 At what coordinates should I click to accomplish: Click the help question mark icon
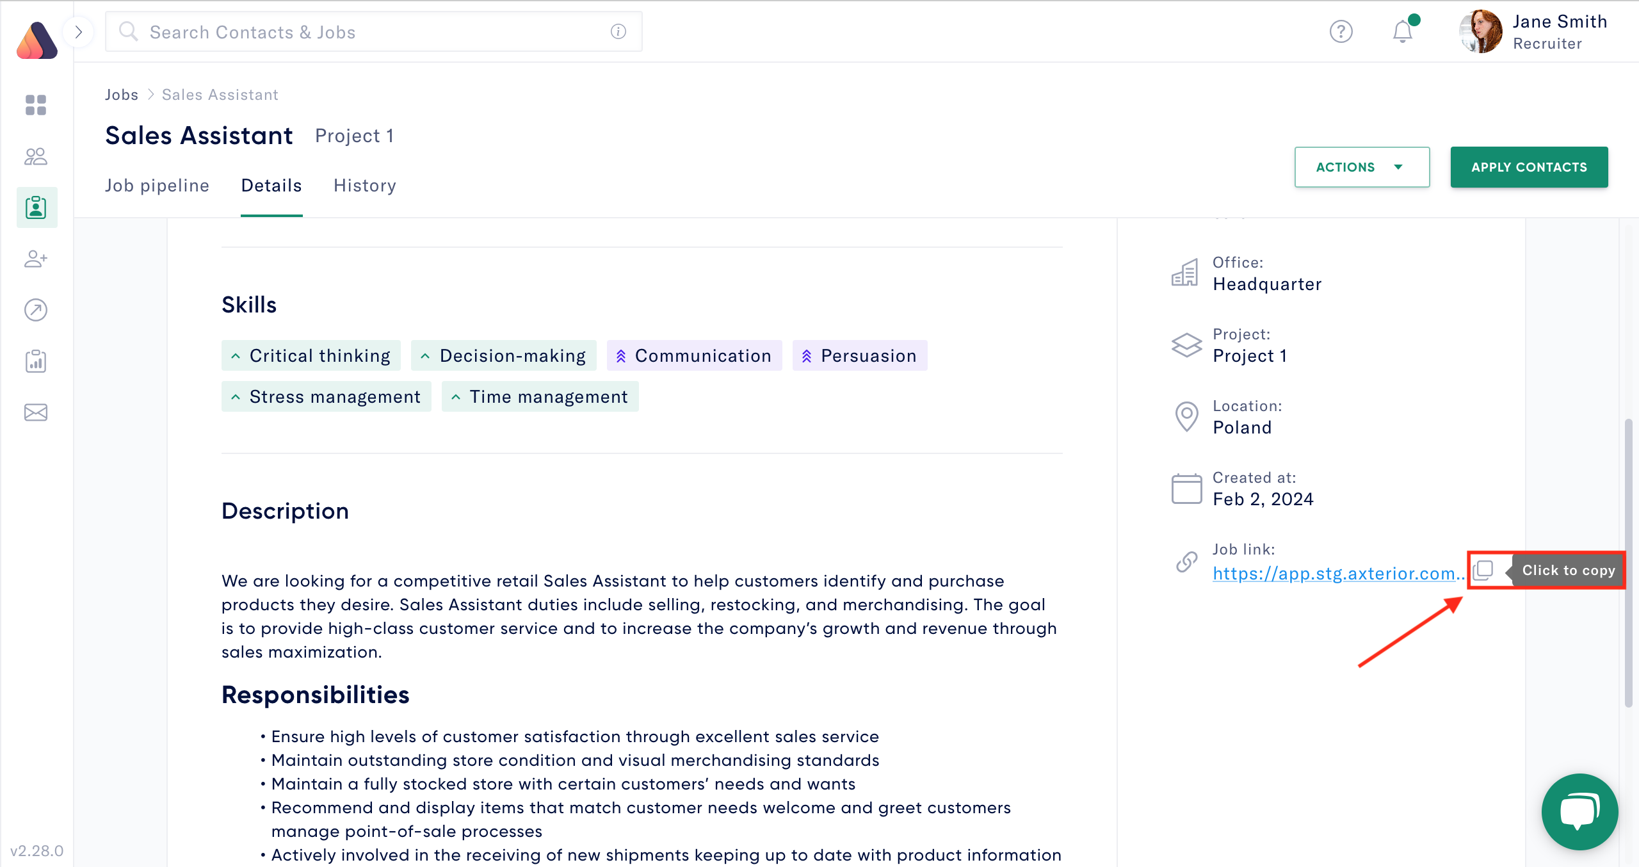point(1342,31)
